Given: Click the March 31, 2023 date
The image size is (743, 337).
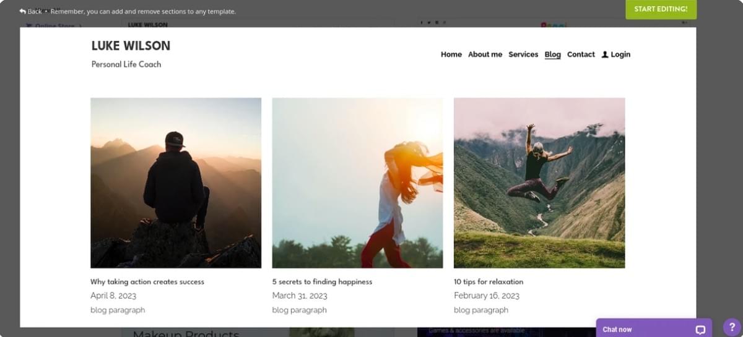Looking at the screenshot, I should point(300,296).
